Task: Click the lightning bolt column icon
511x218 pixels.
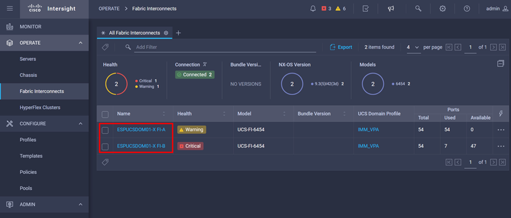Action: click(501, 113)
